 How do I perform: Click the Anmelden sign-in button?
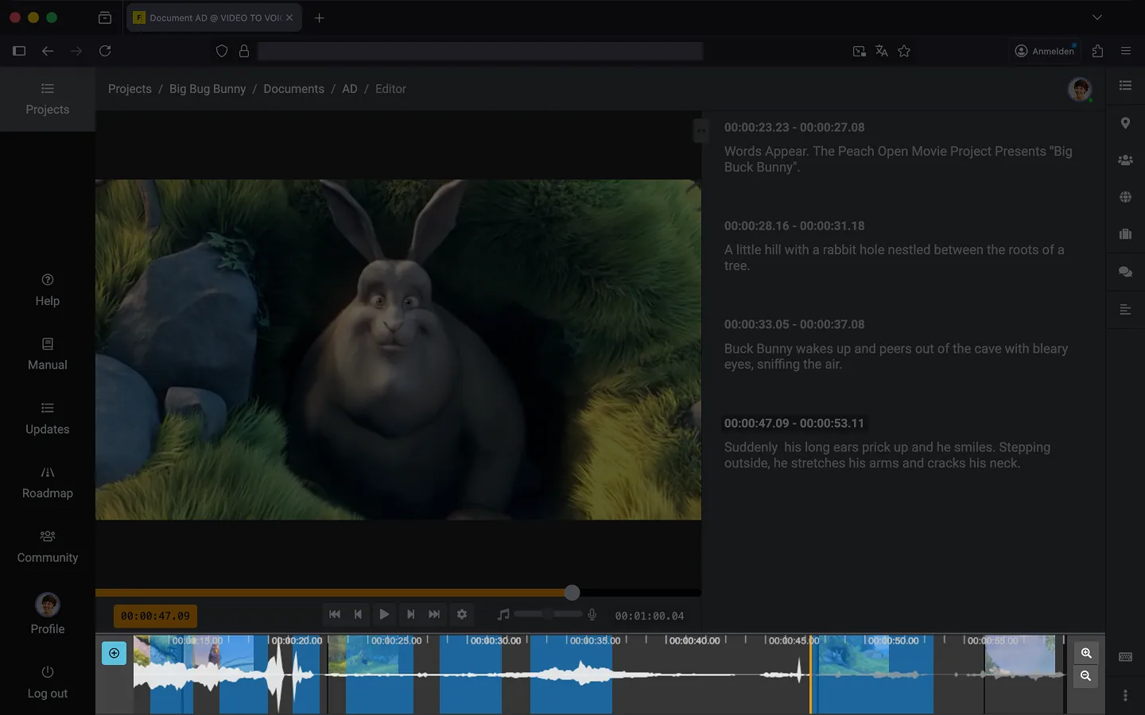pos(1045,51)
